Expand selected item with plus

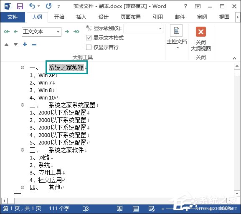pos(25,45)
